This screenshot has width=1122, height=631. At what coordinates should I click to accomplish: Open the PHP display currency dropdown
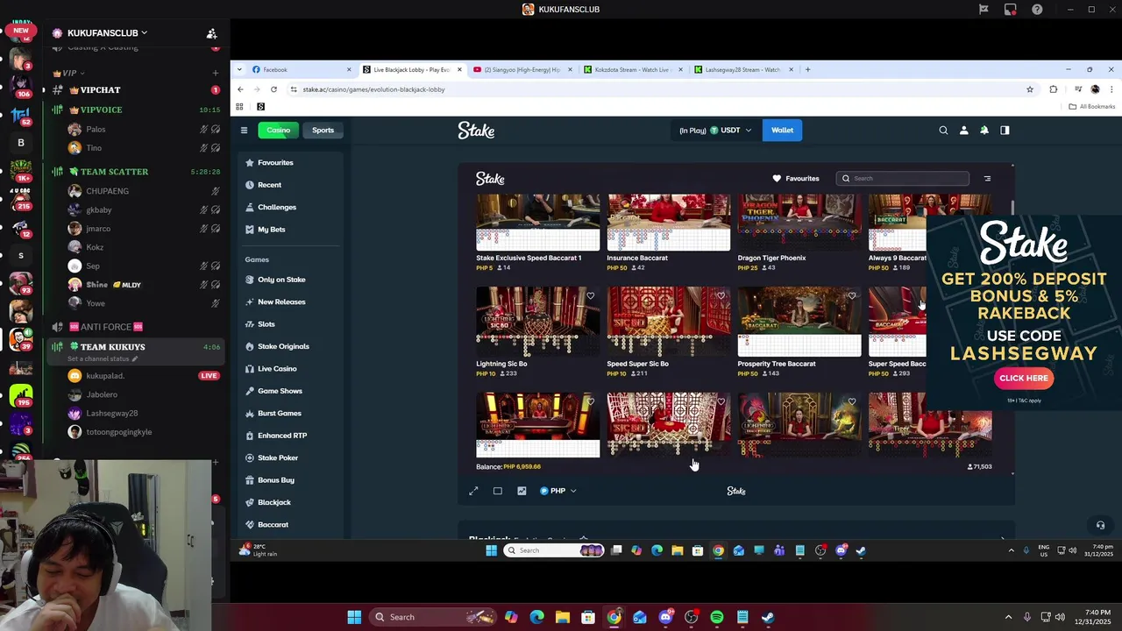tap(558, 491)
